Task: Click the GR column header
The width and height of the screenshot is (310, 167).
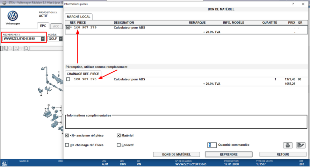Action: (300, 23)
